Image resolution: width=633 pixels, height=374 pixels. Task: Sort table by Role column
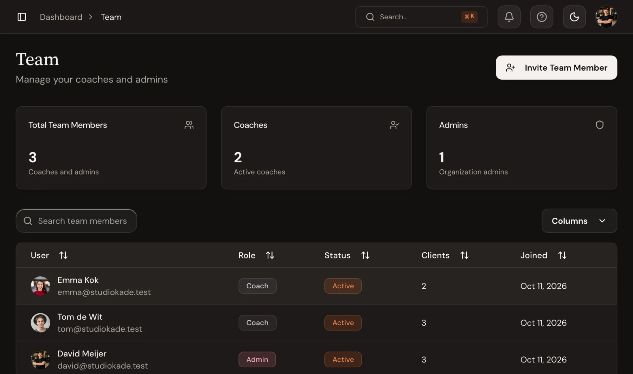pyautogui.click(x=256, y=255)
